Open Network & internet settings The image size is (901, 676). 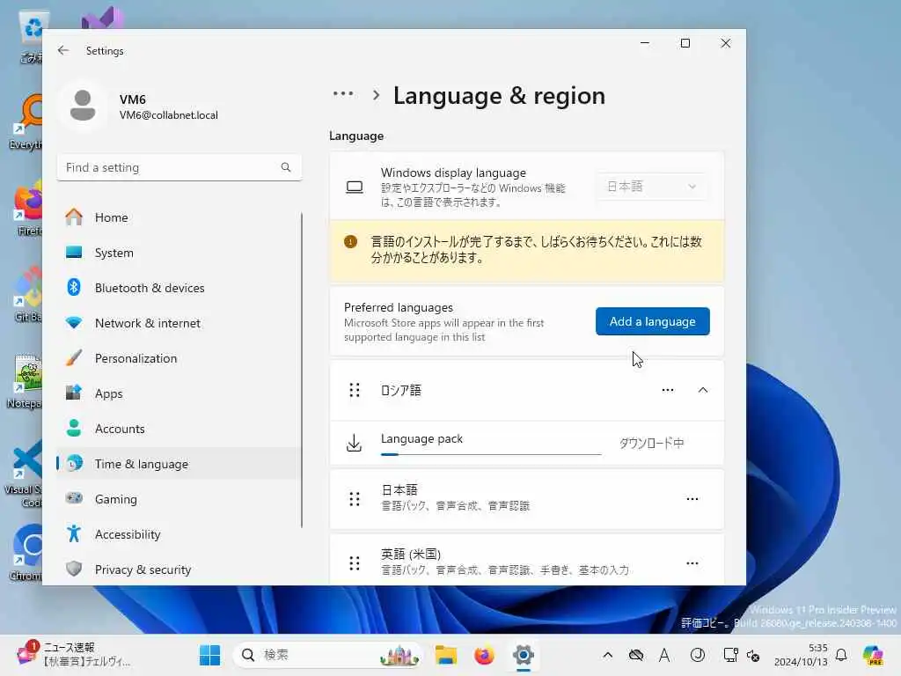[179, 323]
